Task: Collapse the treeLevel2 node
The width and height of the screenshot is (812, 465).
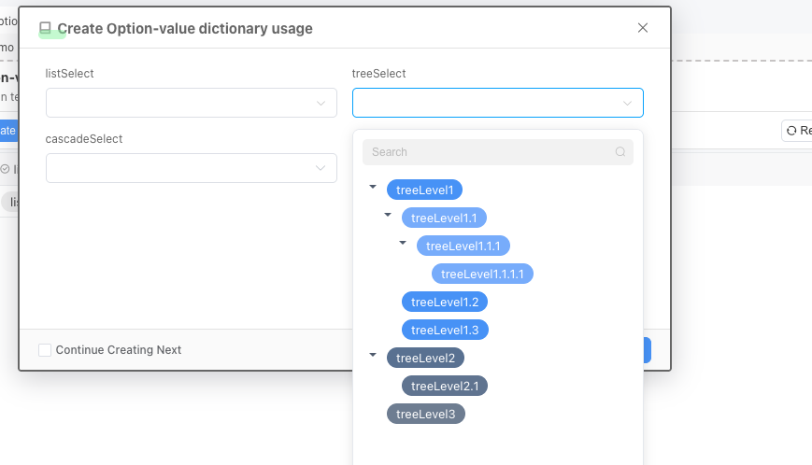Action: pyautogui.click(x=373, y=356)
